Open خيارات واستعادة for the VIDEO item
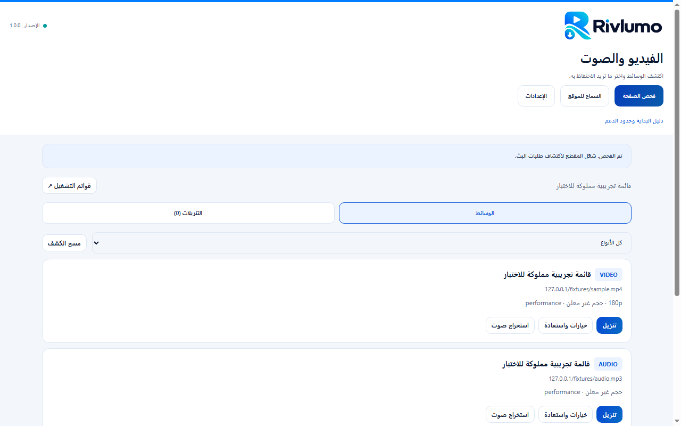This screenshot has height=426, width=681. click(x=566, y=325)
